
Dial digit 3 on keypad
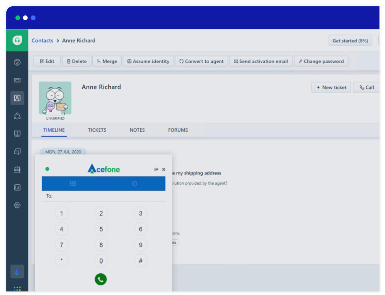(x=141, y=213)
